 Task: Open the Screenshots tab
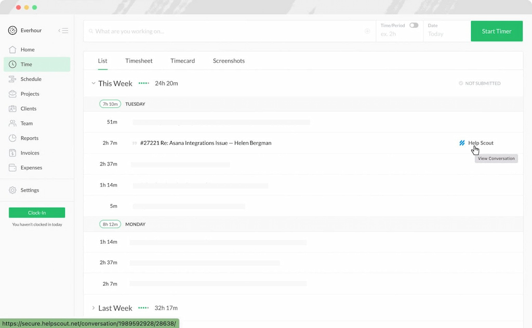[x=229, y=61]
